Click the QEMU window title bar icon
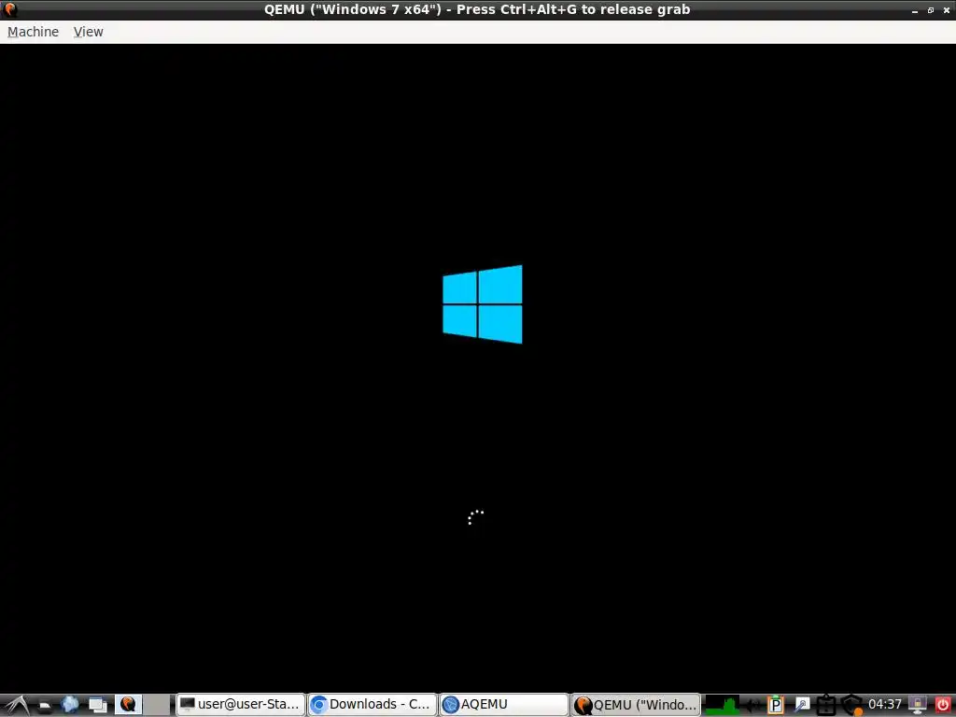This screenshot has width=956, height=717. tap(10, 9)
